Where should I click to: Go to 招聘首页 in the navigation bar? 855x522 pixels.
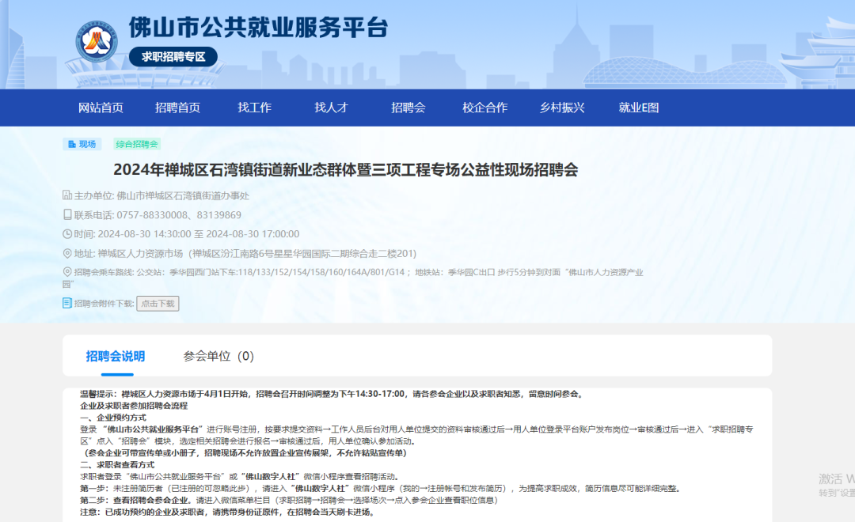click(178, 108)
